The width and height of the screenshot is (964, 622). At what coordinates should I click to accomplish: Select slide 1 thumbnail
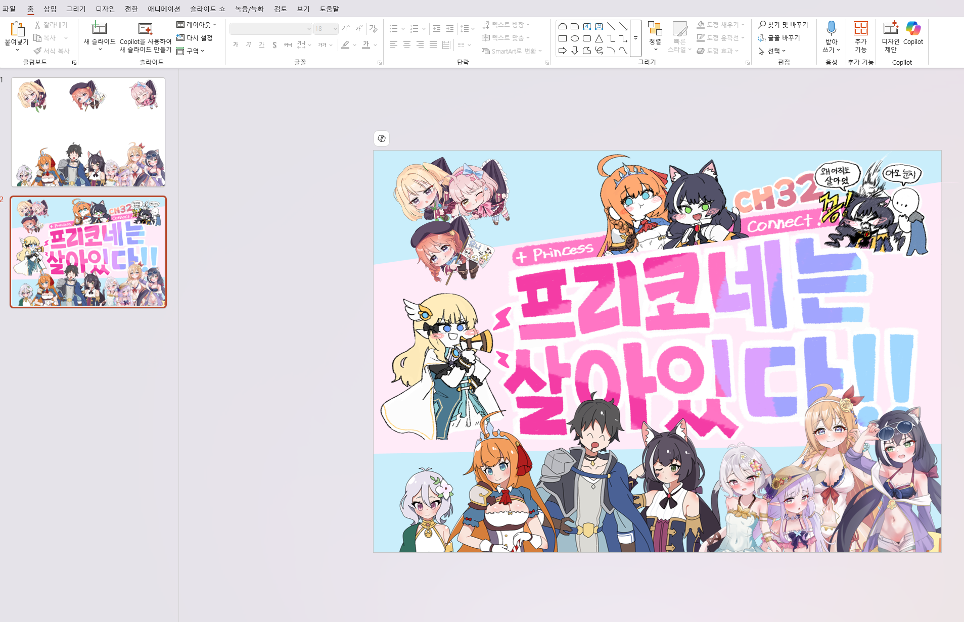[x=88, y=132]
